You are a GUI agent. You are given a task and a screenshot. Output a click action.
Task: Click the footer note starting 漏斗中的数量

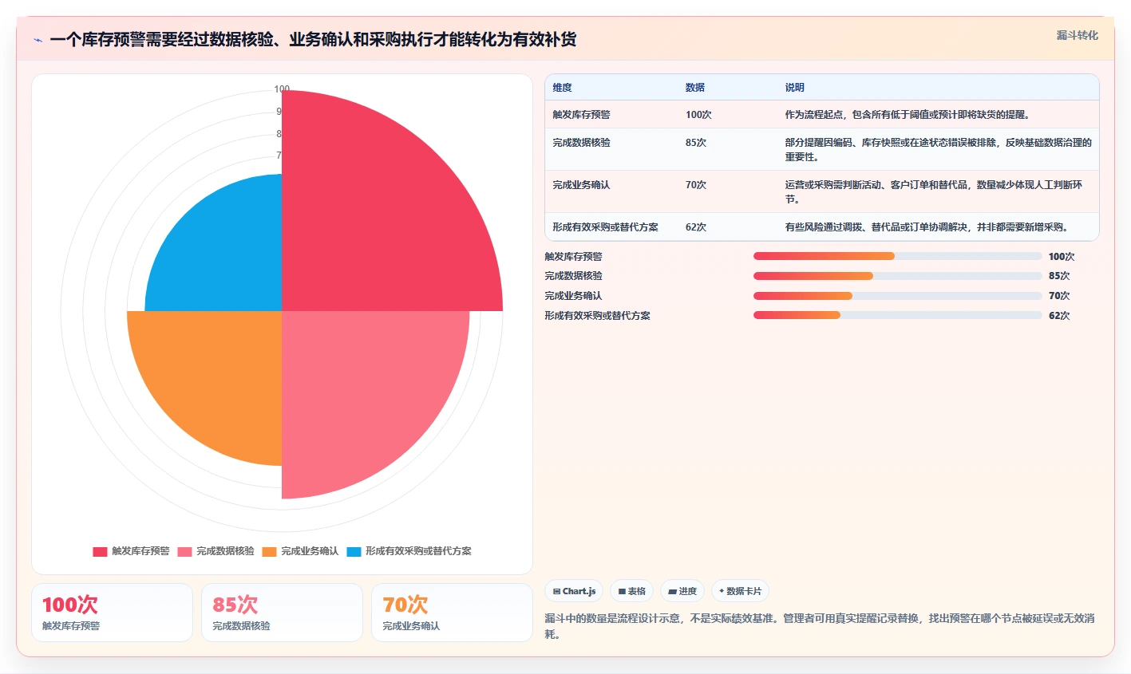point(820,626)
